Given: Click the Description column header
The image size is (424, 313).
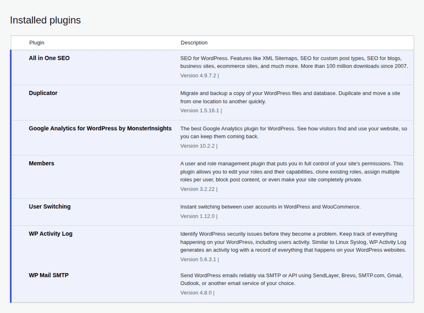Looking at the screenshot, I should (194, 43).
